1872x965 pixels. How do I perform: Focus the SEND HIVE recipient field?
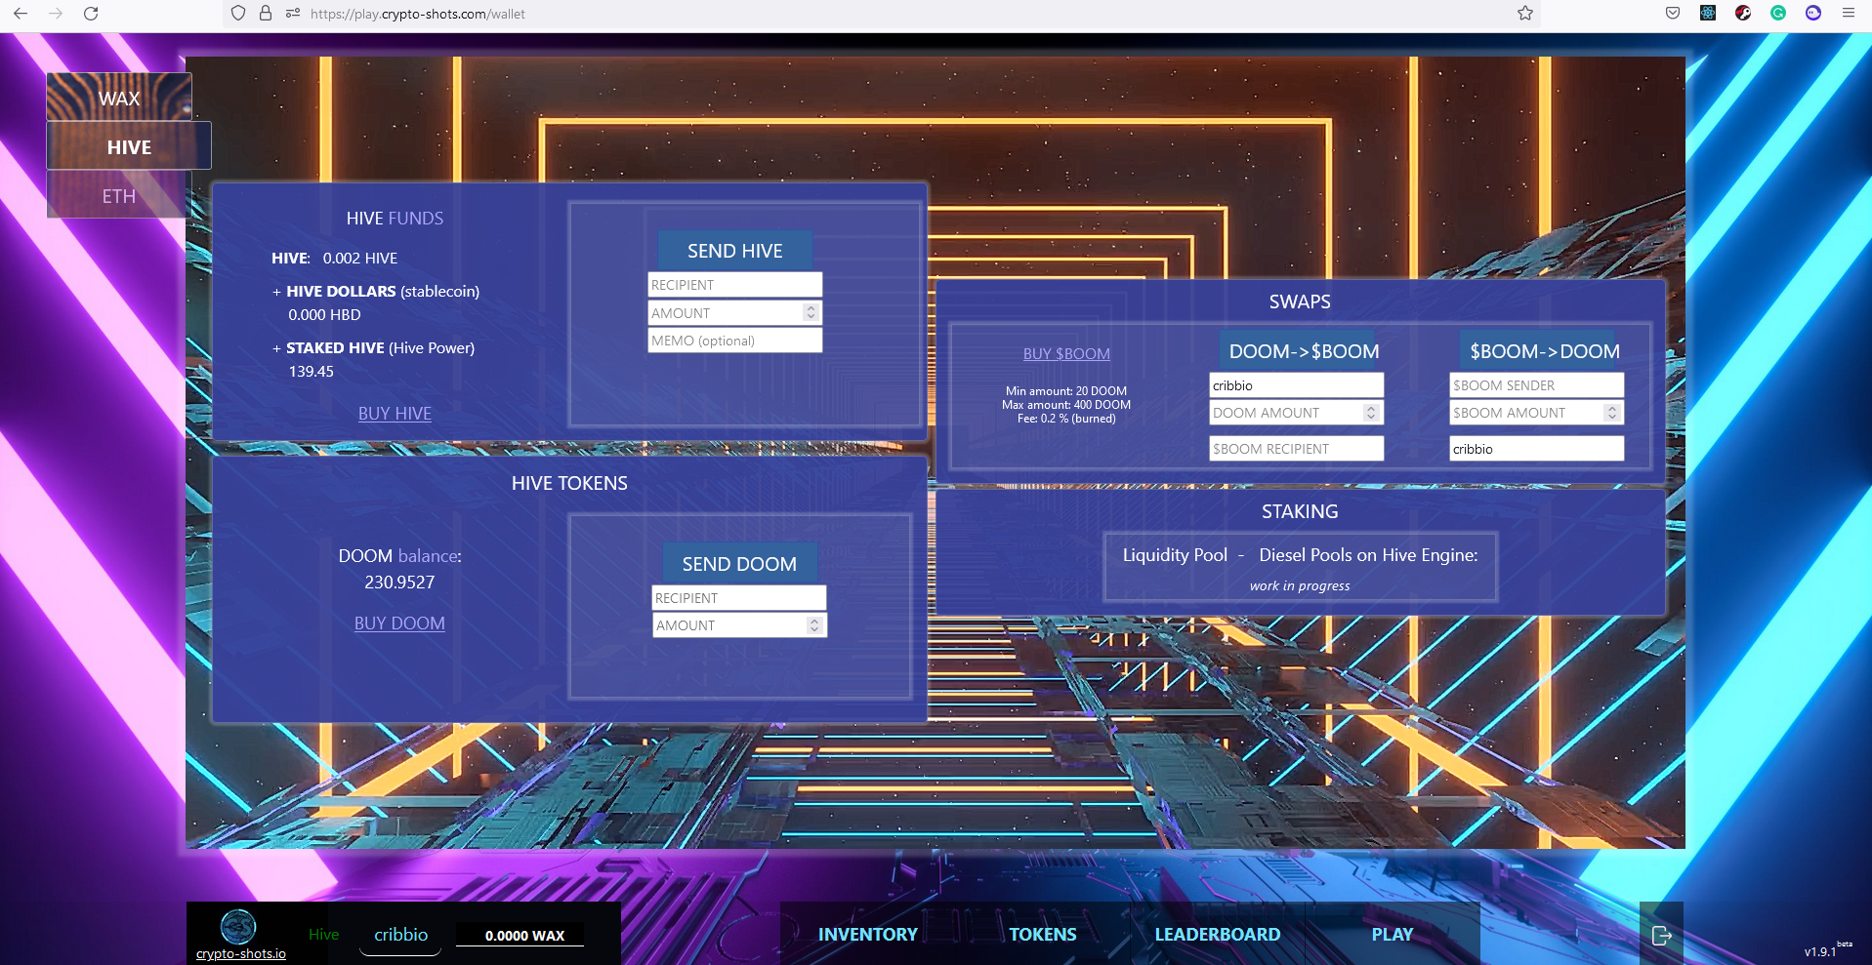pyautogui.click(x=735, y=285)
